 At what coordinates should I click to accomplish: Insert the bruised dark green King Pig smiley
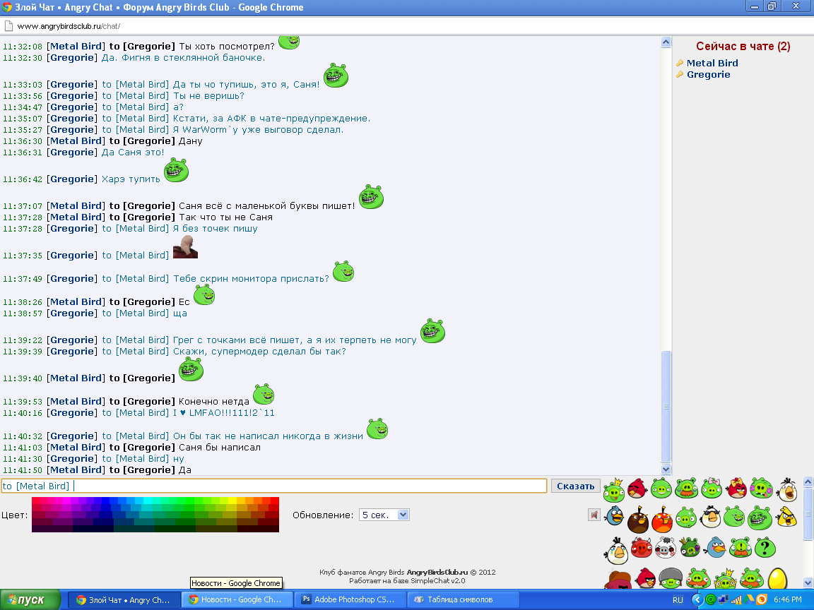point(690,548)
